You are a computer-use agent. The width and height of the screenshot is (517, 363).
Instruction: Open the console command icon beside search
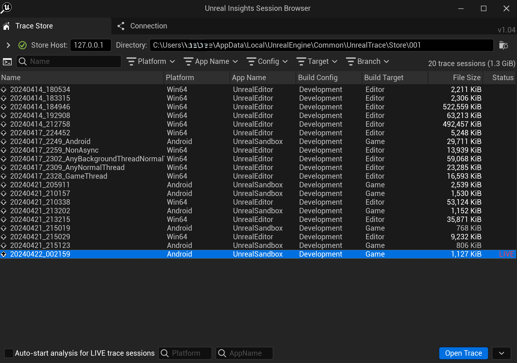(x=7, y=62)
